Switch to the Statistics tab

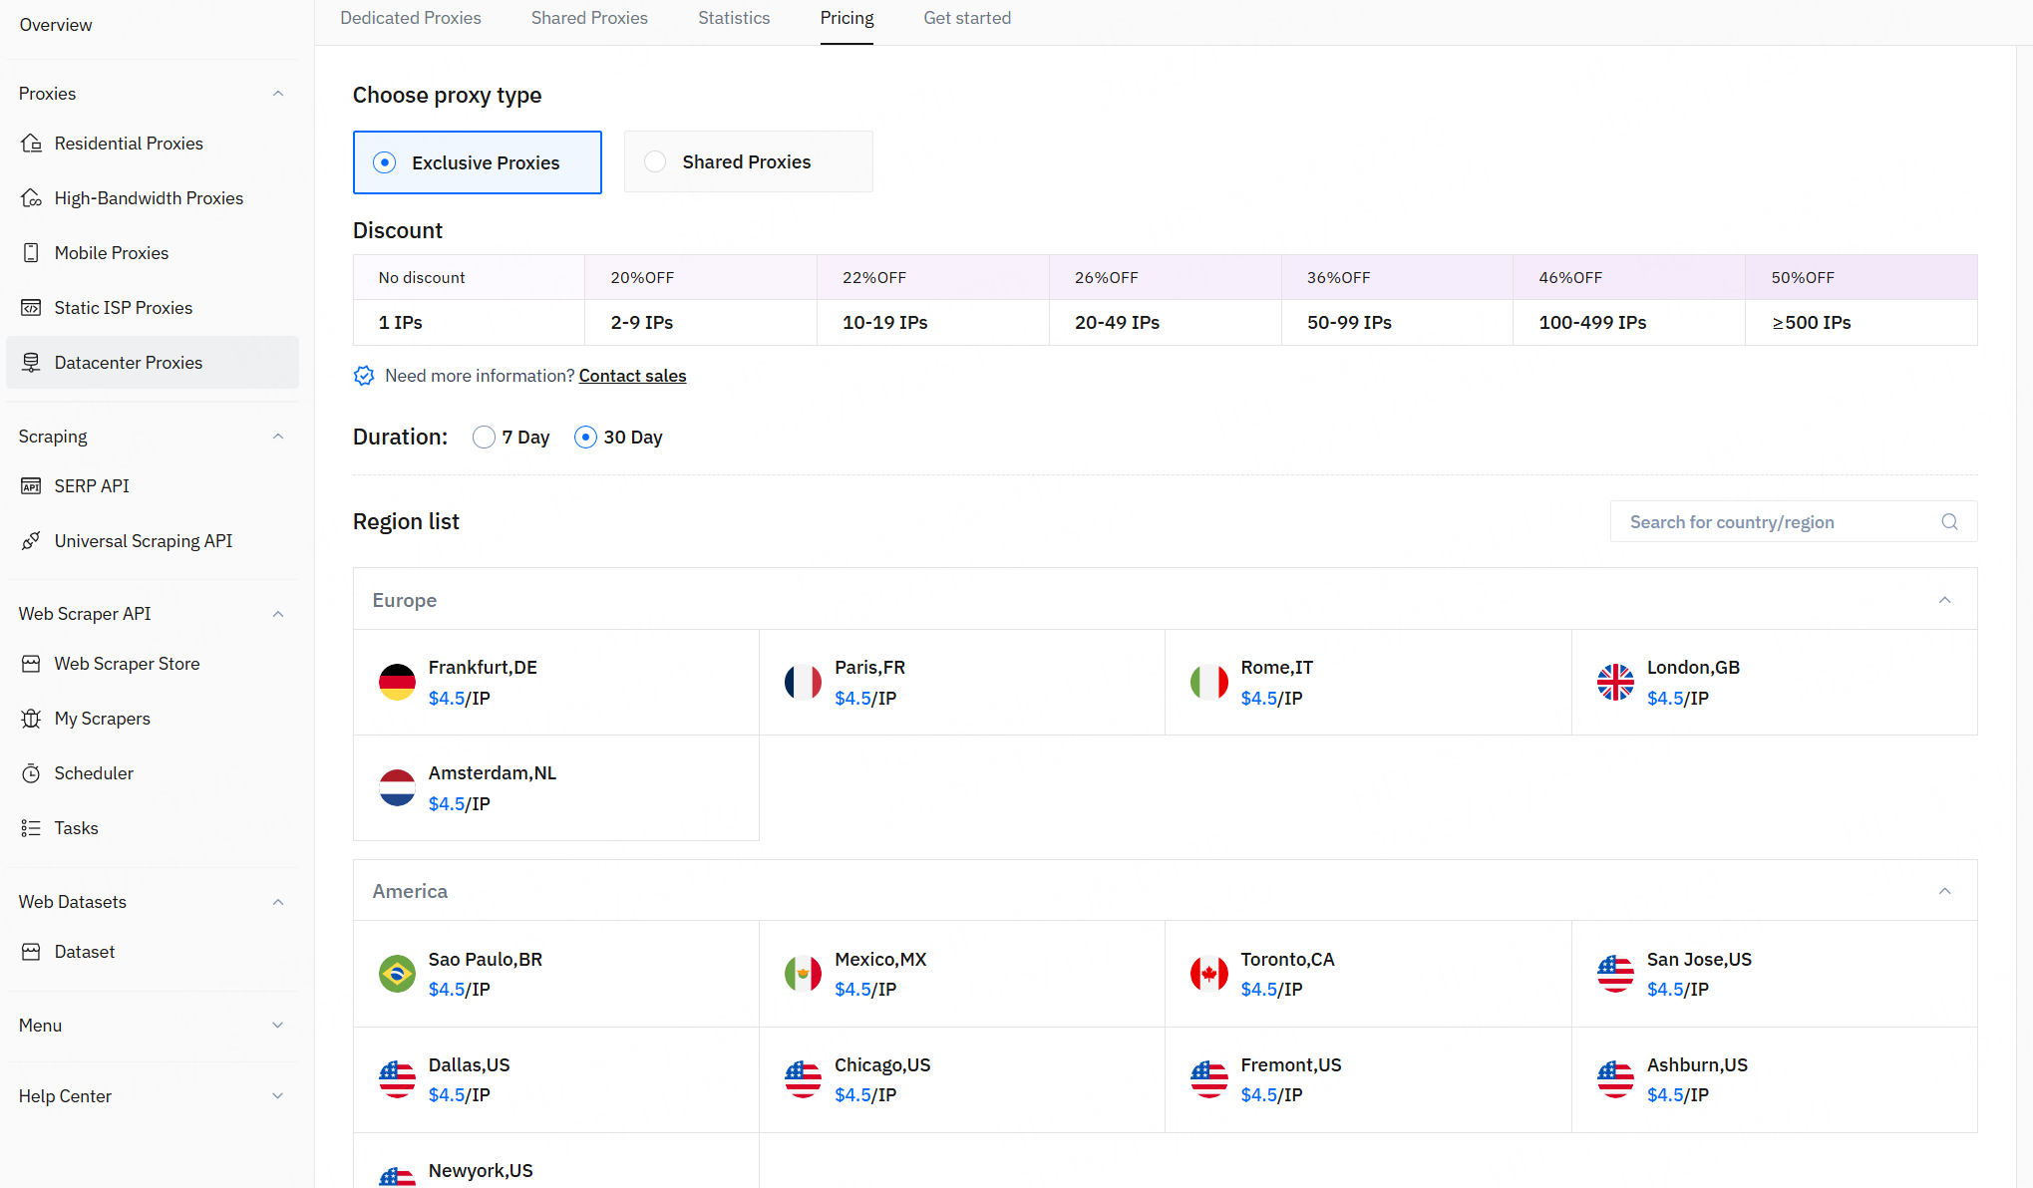click(734, 18)
